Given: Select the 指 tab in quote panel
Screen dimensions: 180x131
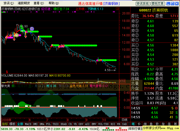Looking at the screenshot, I should pos(163,124).
